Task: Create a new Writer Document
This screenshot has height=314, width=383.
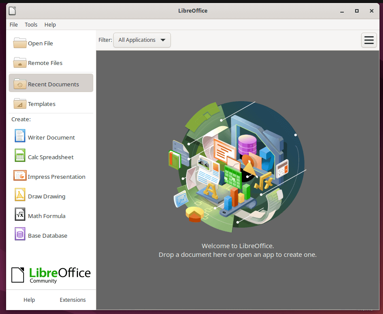Action: coord(51,137)
